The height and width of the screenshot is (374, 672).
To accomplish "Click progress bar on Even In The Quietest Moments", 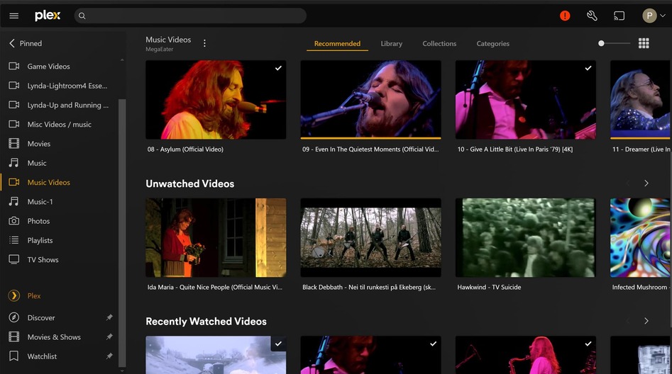I will [x=370, y=138].
